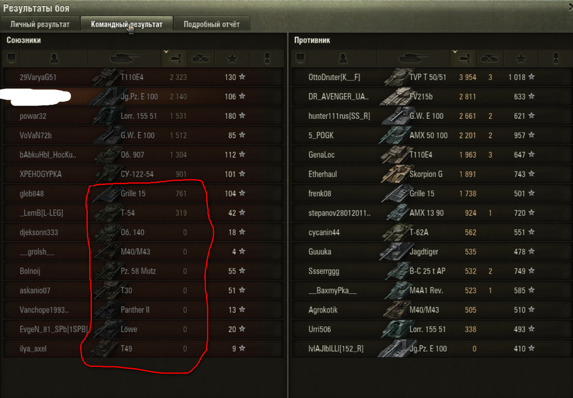Sort enemies by player name icon
573x398 pixels.
coord(343,58)
